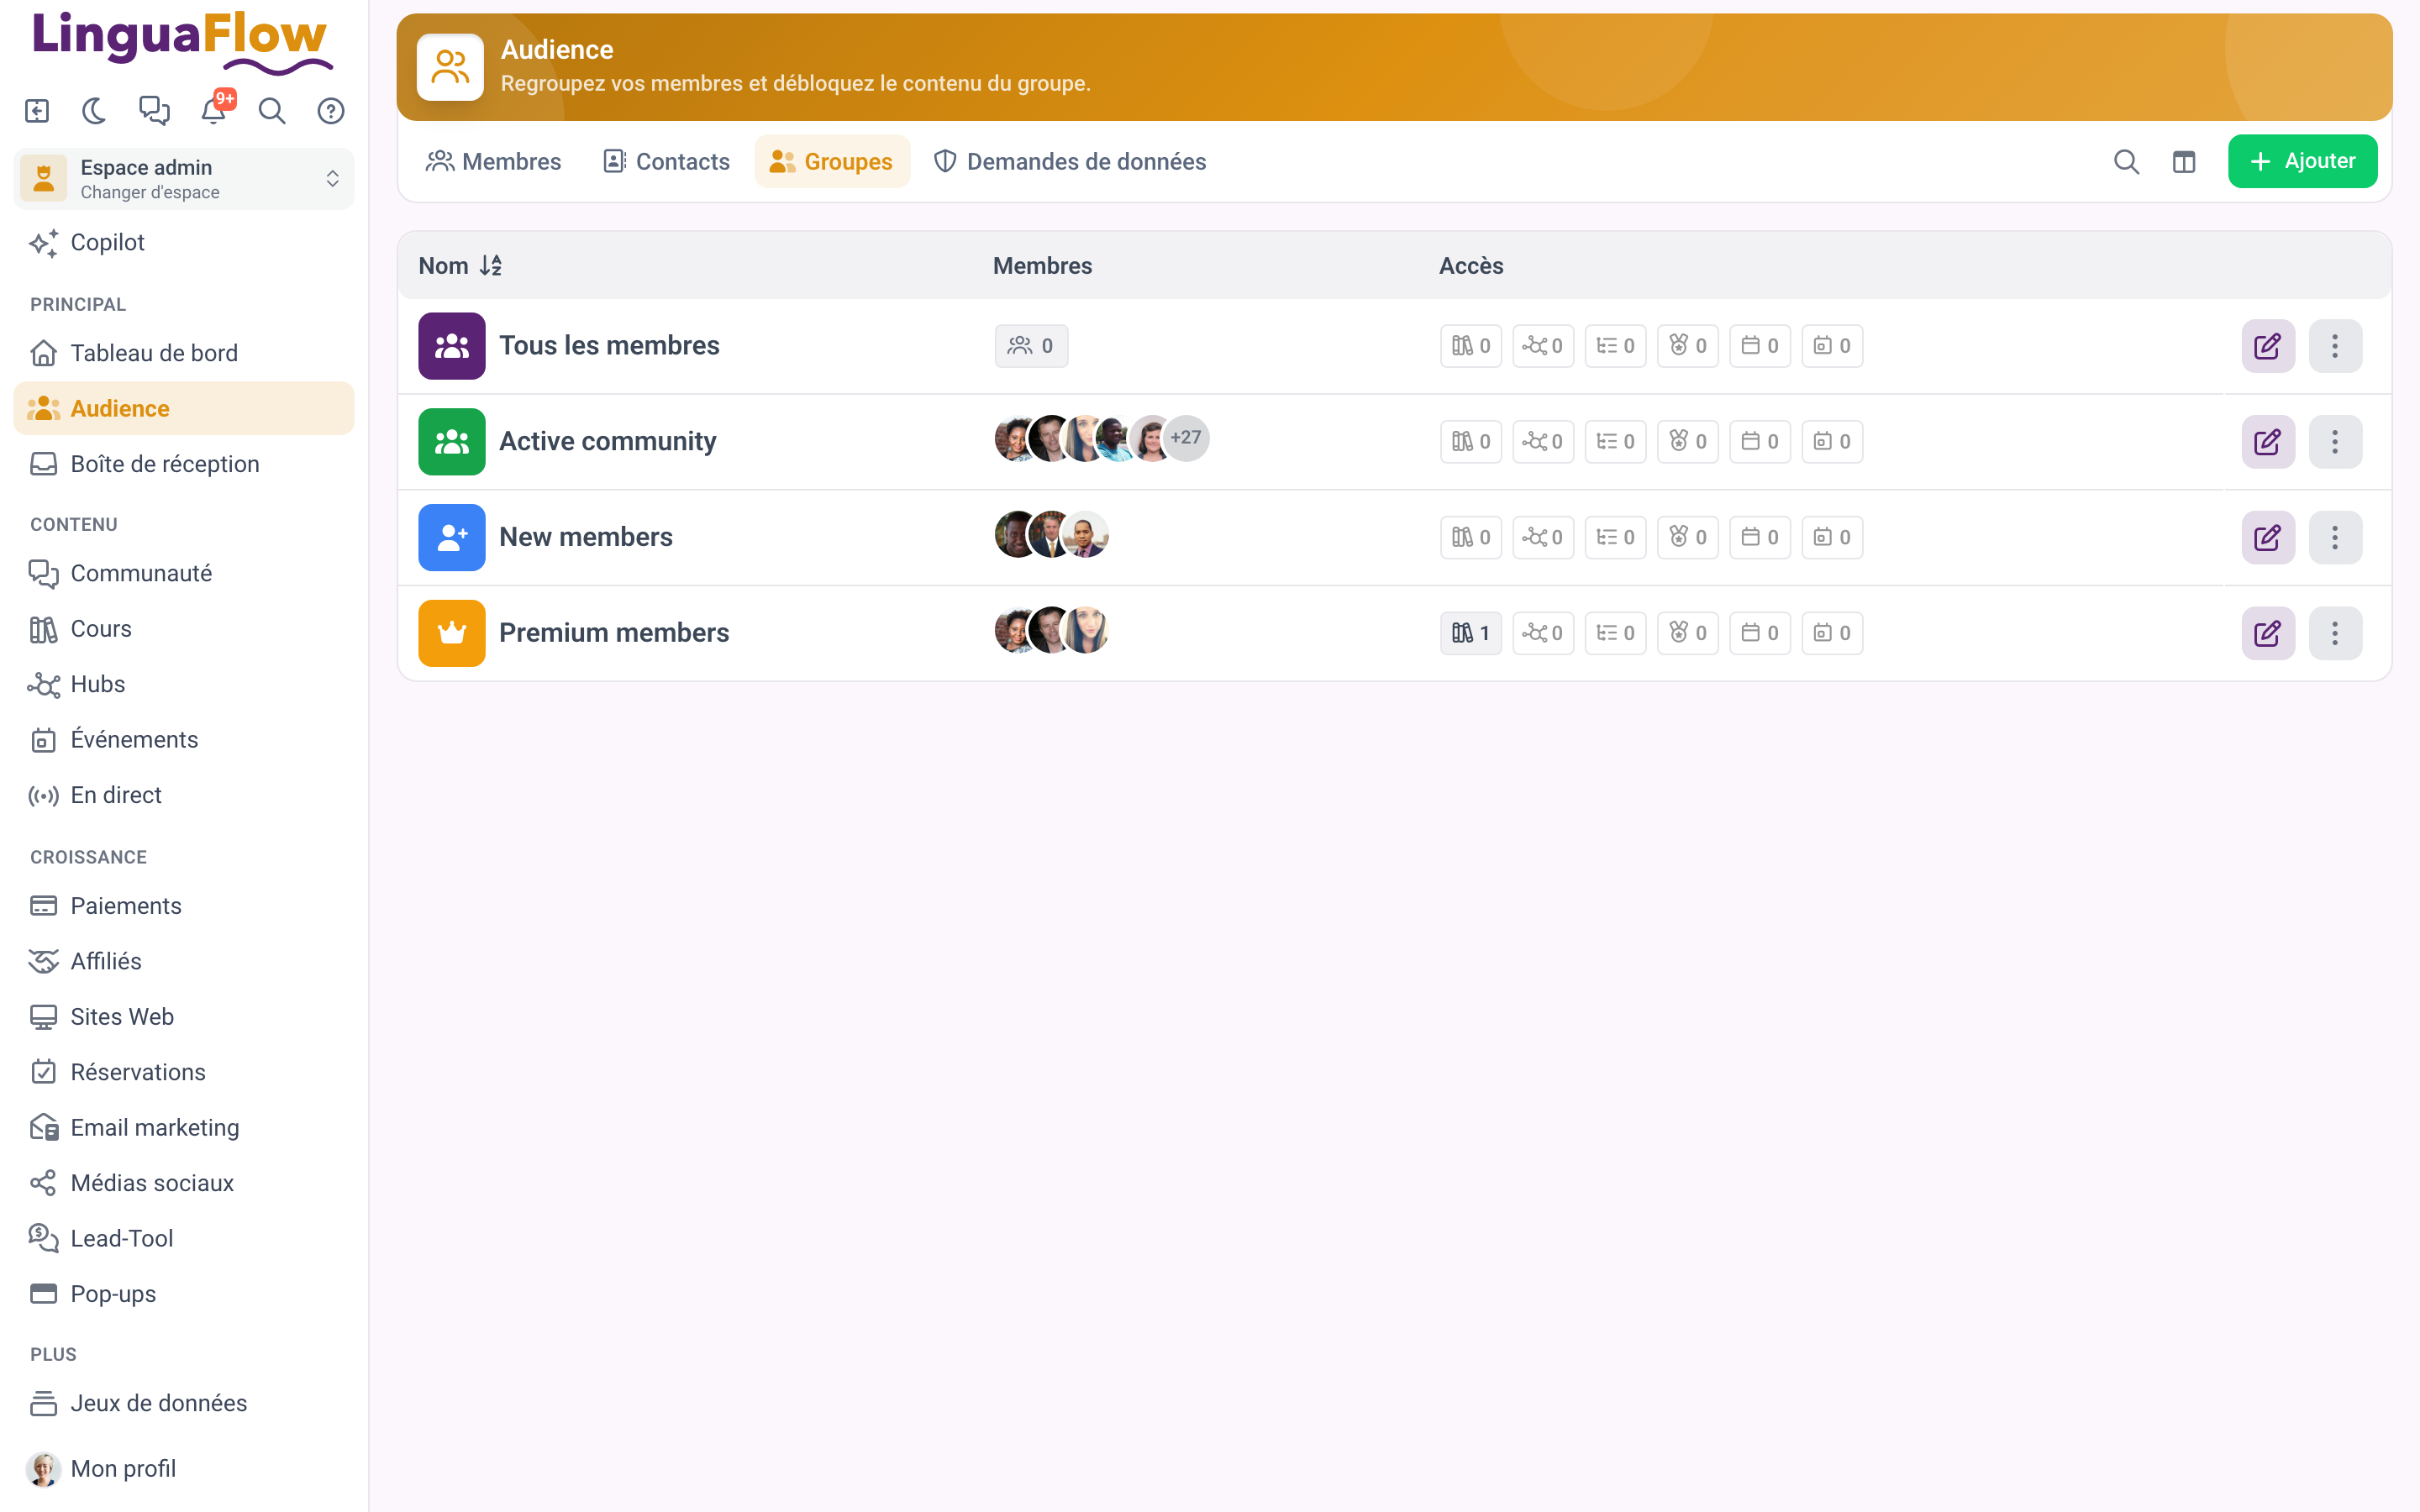Click the LinguaFlow logo
The width and height of the screenshot is (2420, 1512).
tap(182, 42)
